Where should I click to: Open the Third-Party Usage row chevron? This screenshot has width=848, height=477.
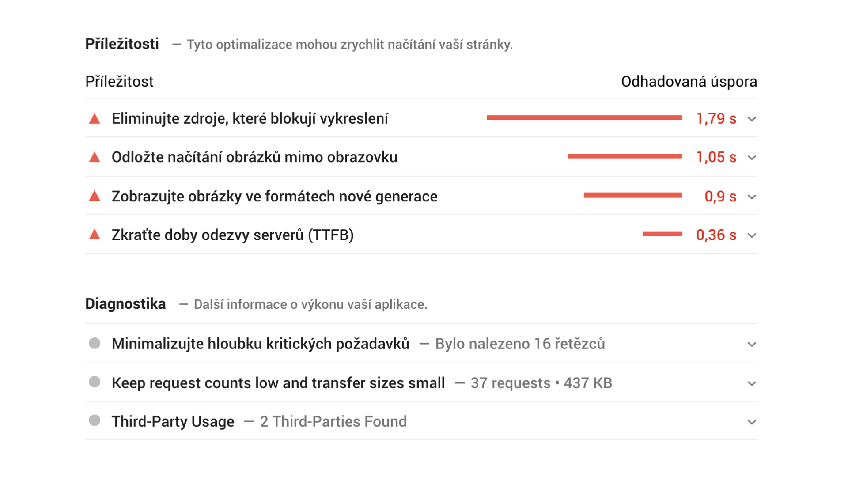pos(752,422)
